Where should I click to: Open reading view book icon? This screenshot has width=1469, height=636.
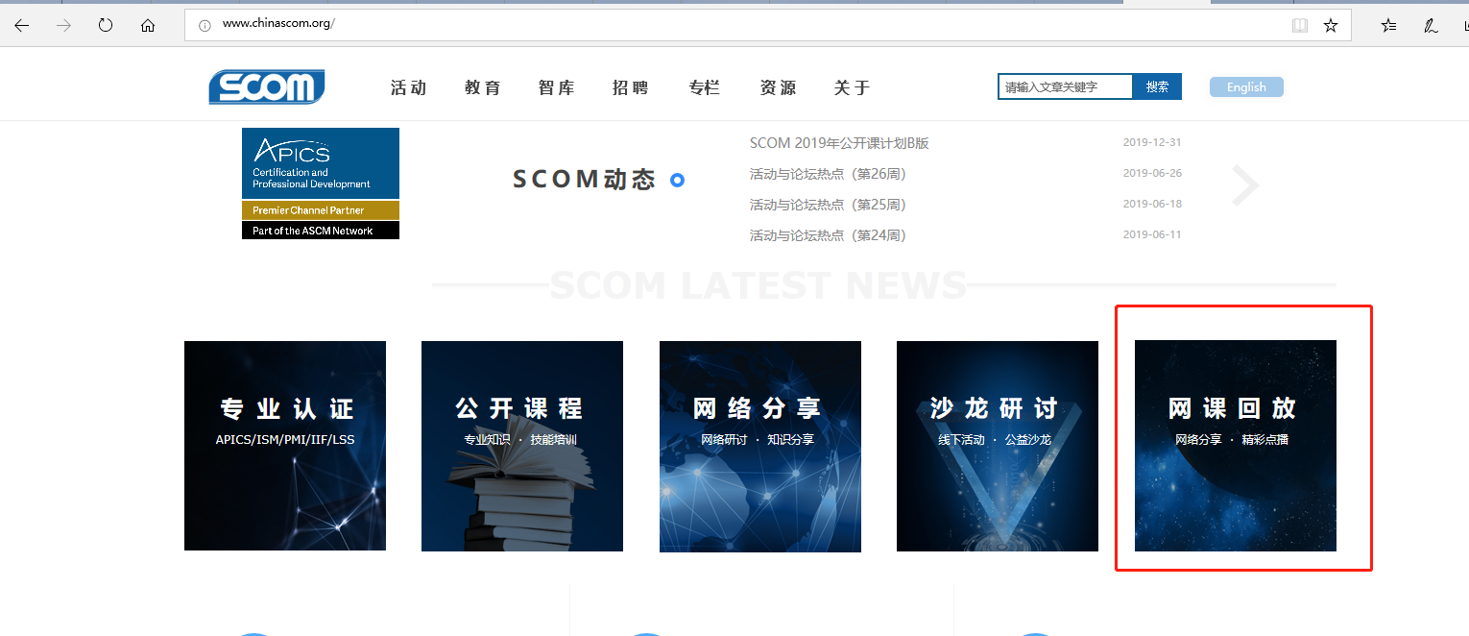(x=1300, y=26)
